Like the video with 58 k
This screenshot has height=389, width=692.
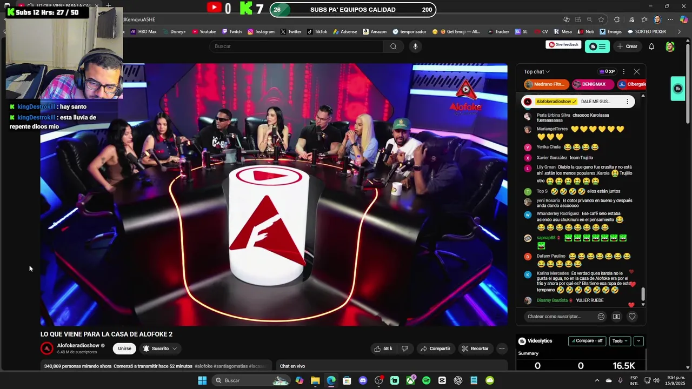tap(383, 348)
